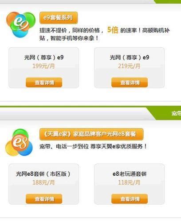
Task: View details of the 188元/月 plan
Action: (44, 198)
